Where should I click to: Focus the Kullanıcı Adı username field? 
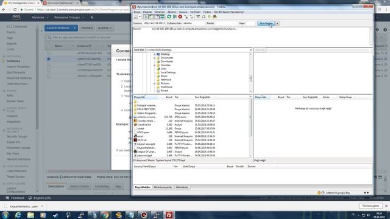194,23
